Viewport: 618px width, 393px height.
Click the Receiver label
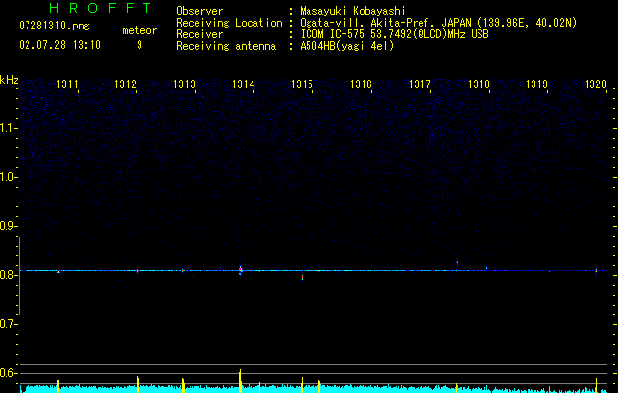pos(199,34)
